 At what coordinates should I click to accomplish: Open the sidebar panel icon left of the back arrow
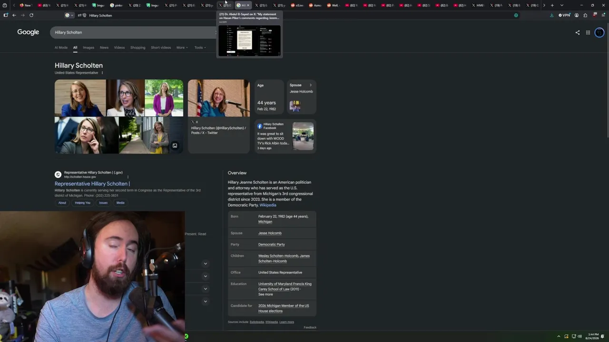click(6, 15)
